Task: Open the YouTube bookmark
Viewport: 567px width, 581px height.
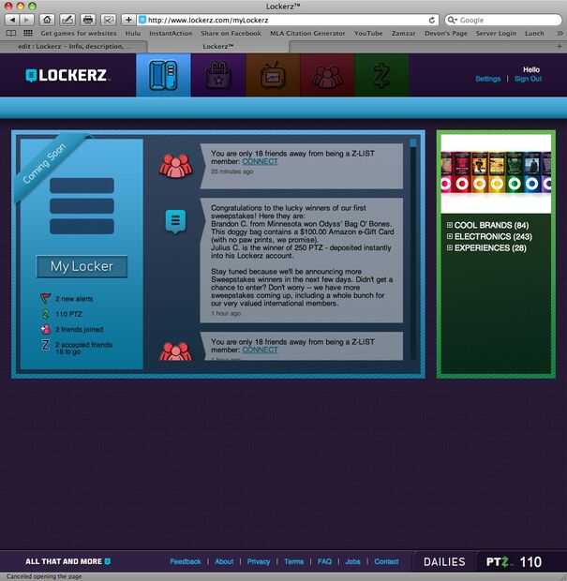Action: coord(368,34)
